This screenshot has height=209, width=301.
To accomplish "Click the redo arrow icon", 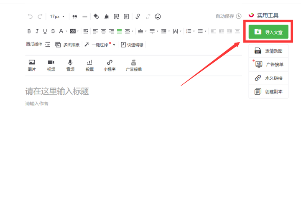I will pyautogui.click(x=40, y=16).
